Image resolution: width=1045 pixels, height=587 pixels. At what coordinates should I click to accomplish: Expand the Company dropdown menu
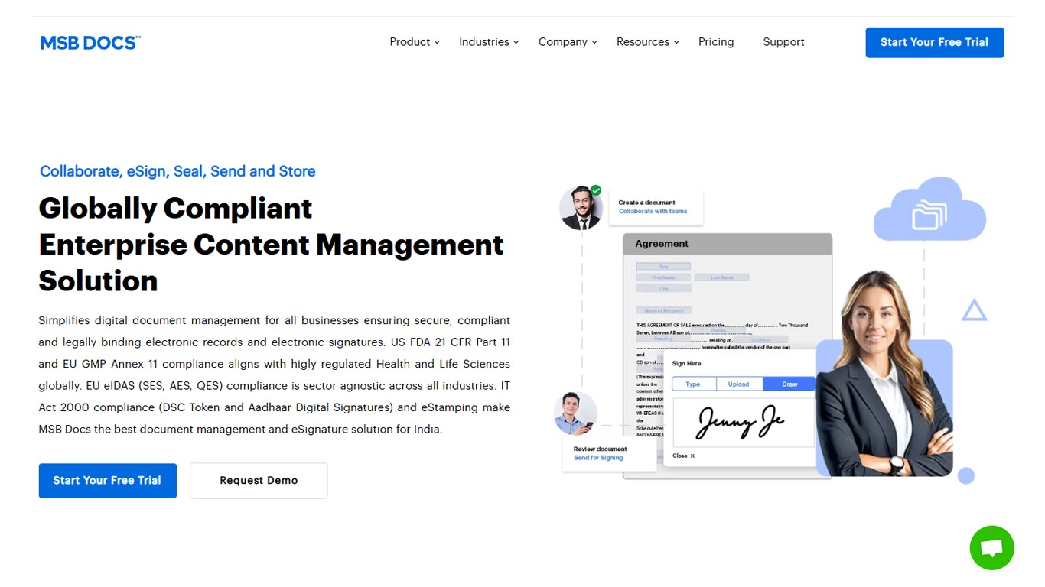coord(568,42)
